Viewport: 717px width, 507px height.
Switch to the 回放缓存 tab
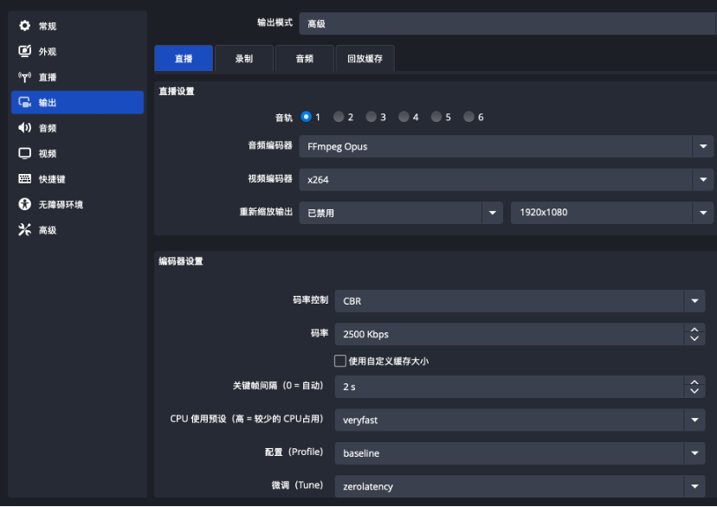(365, 59)
